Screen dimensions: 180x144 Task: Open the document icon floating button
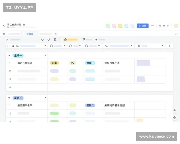tap(175, 110)
